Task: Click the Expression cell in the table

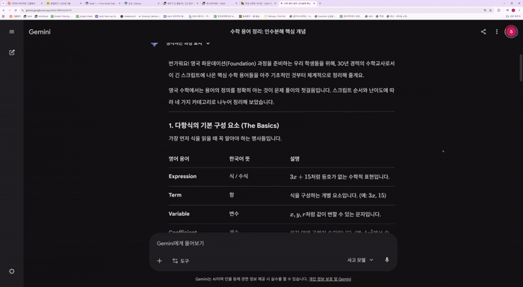Action: [x=182, y=176]
